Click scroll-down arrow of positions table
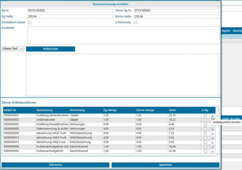Image resolution: width=242 pixels, height=170 pixels. pyautogui.click(x=217, y=154)
